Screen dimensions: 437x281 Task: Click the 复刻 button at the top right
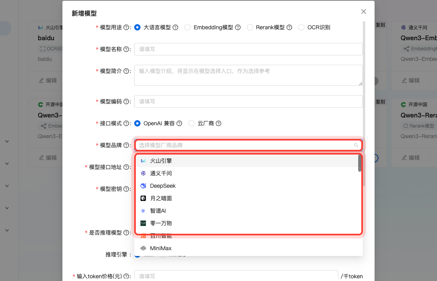coord(380,25)
